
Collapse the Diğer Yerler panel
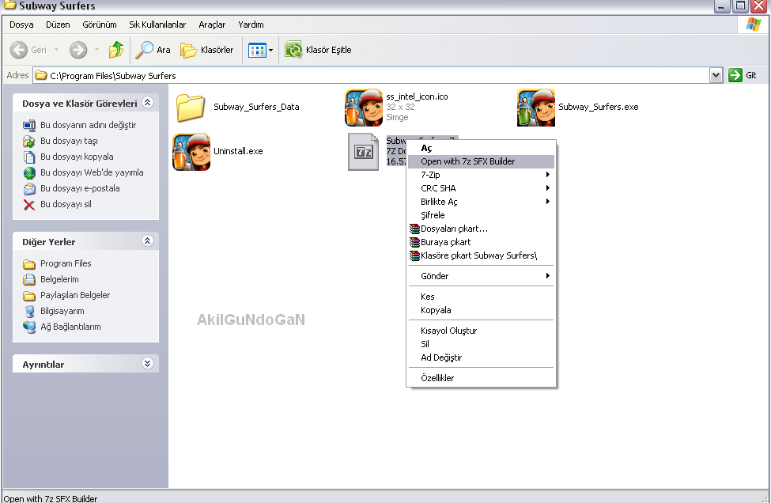[x=147, y=241]
